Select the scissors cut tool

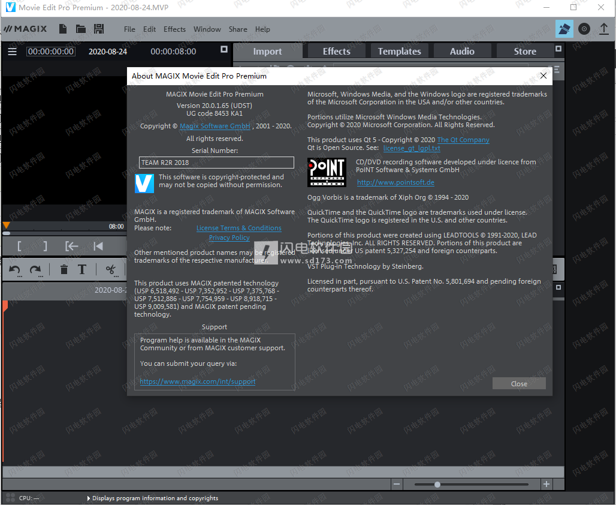[x=111, y=270]
